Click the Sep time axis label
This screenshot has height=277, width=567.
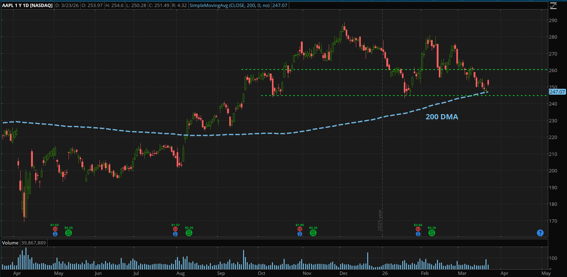(222, 273)
